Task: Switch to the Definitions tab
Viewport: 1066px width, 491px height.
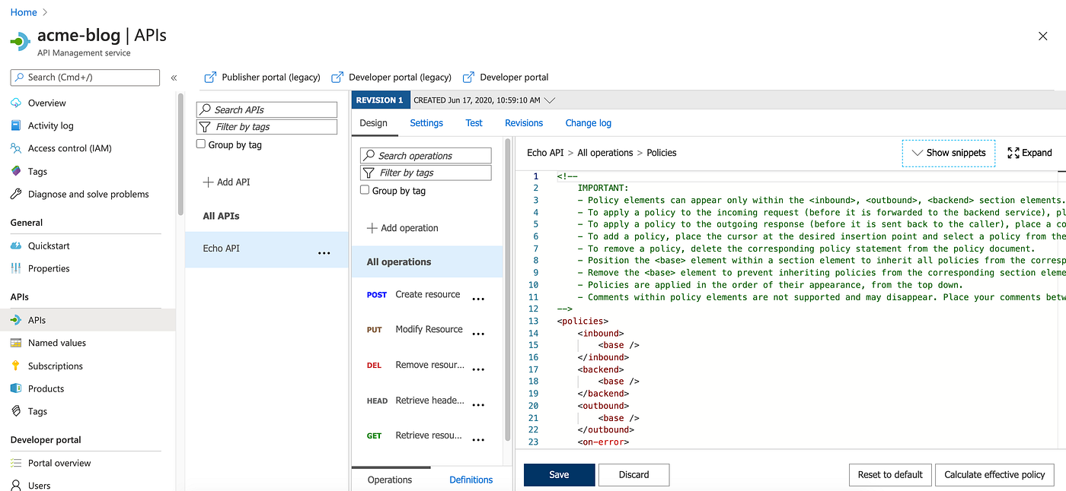Action: point(471,479)
